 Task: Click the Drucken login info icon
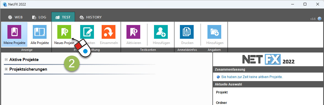coord(187,32)
